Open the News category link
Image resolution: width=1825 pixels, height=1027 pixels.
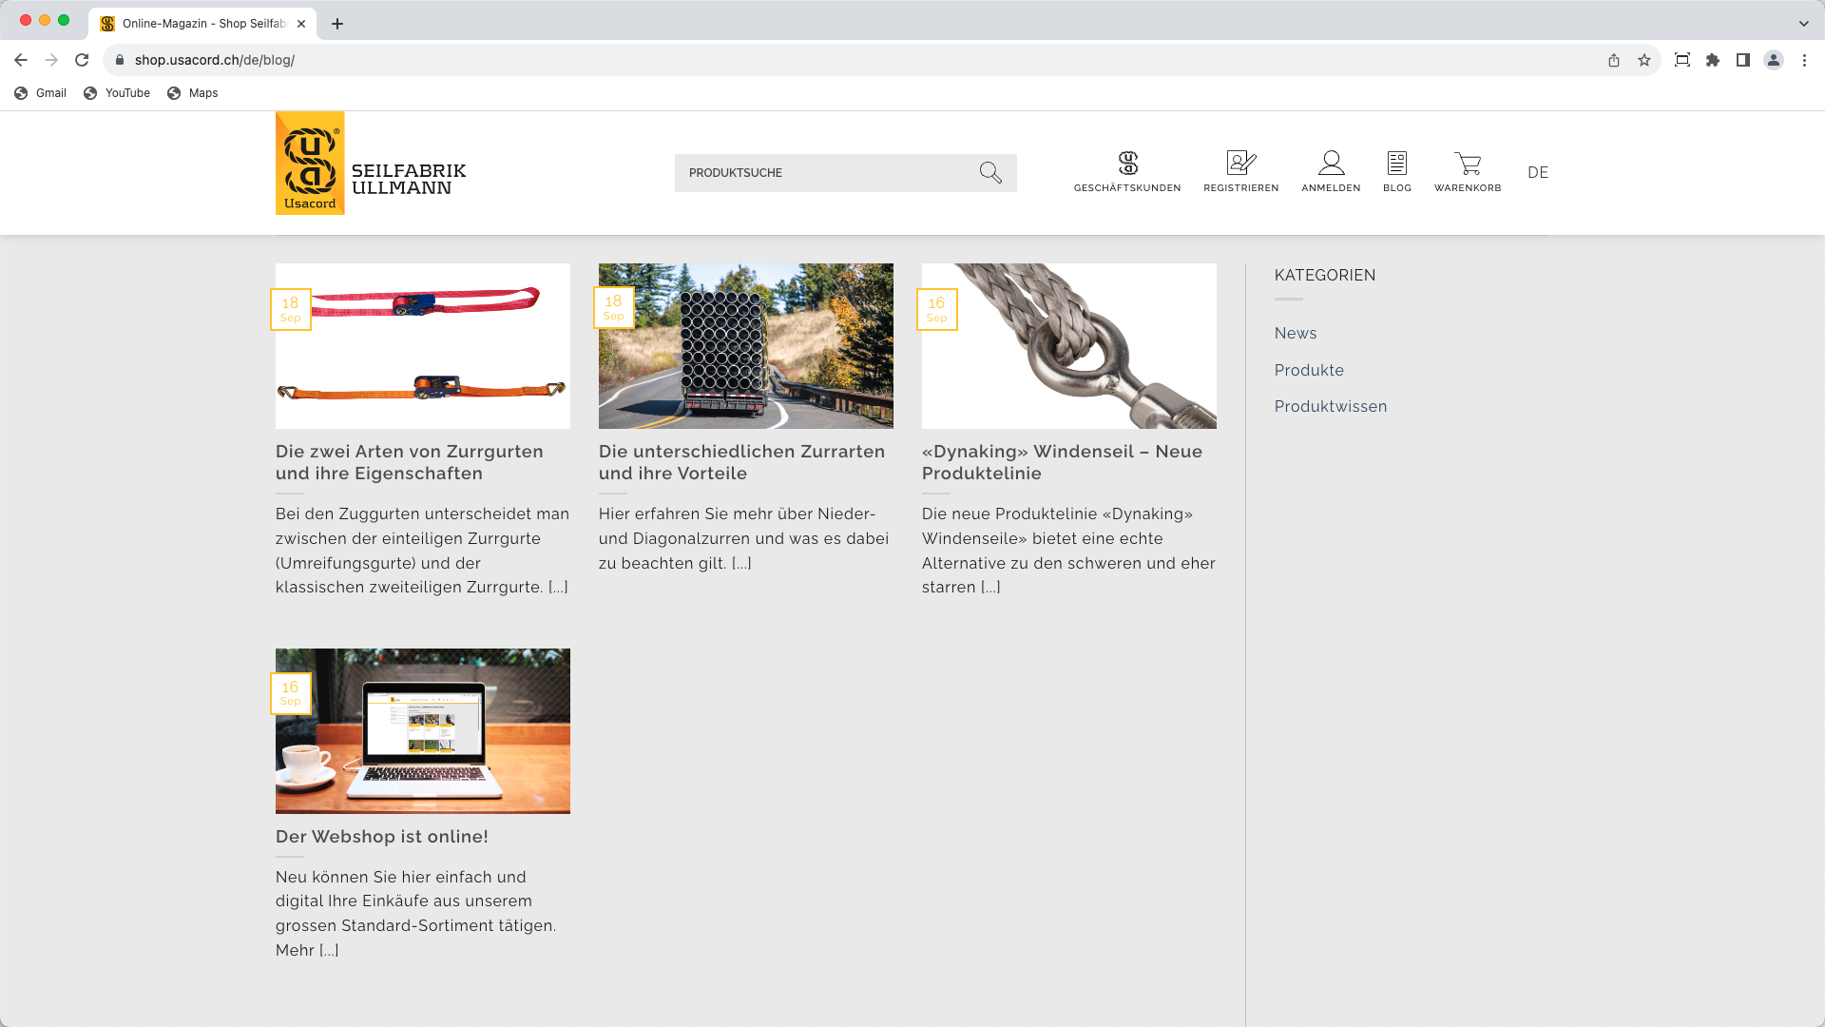pos(1296,333)
